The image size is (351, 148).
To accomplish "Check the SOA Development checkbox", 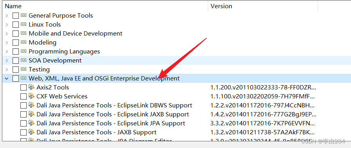I will [16, 61].
